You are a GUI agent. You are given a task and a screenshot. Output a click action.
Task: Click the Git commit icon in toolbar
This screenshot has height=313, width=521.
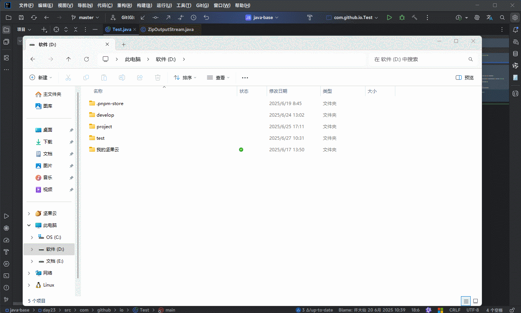coord(156,18)
